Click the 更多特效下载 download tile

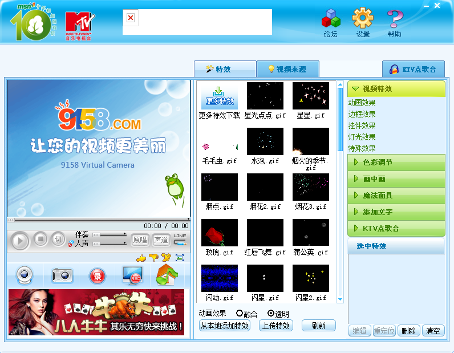point(220,96)
